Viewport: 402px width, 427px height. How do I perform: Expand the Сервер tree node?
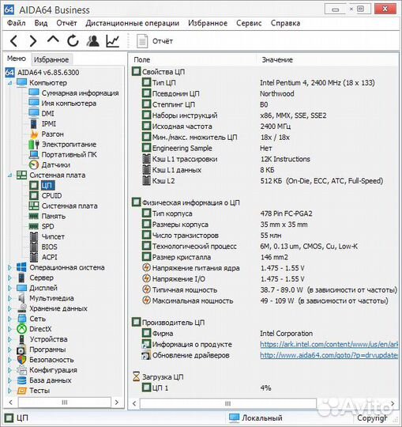(x=9, y=278)
